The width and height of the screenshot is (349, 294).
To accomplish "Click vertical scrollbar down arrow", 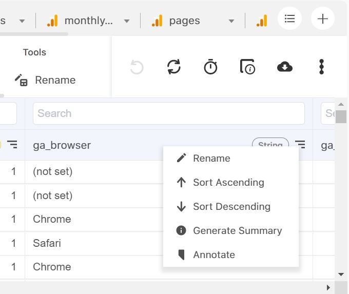I will point(341,274).
